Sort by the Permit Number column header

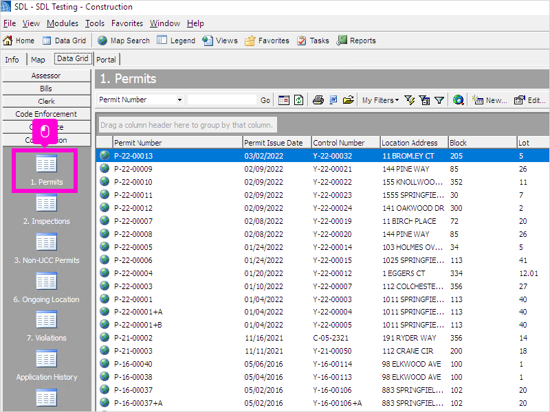[177, 143]
